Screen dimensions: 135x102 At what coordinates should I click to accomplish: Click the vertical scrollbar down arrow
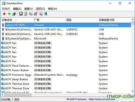click(x=133, y=91)
